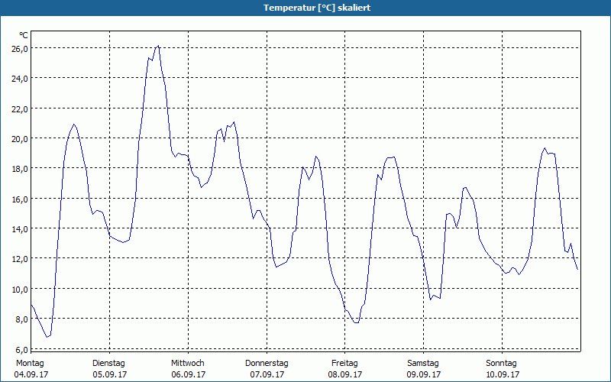Click the date 09.09.17

coord(424,374)
